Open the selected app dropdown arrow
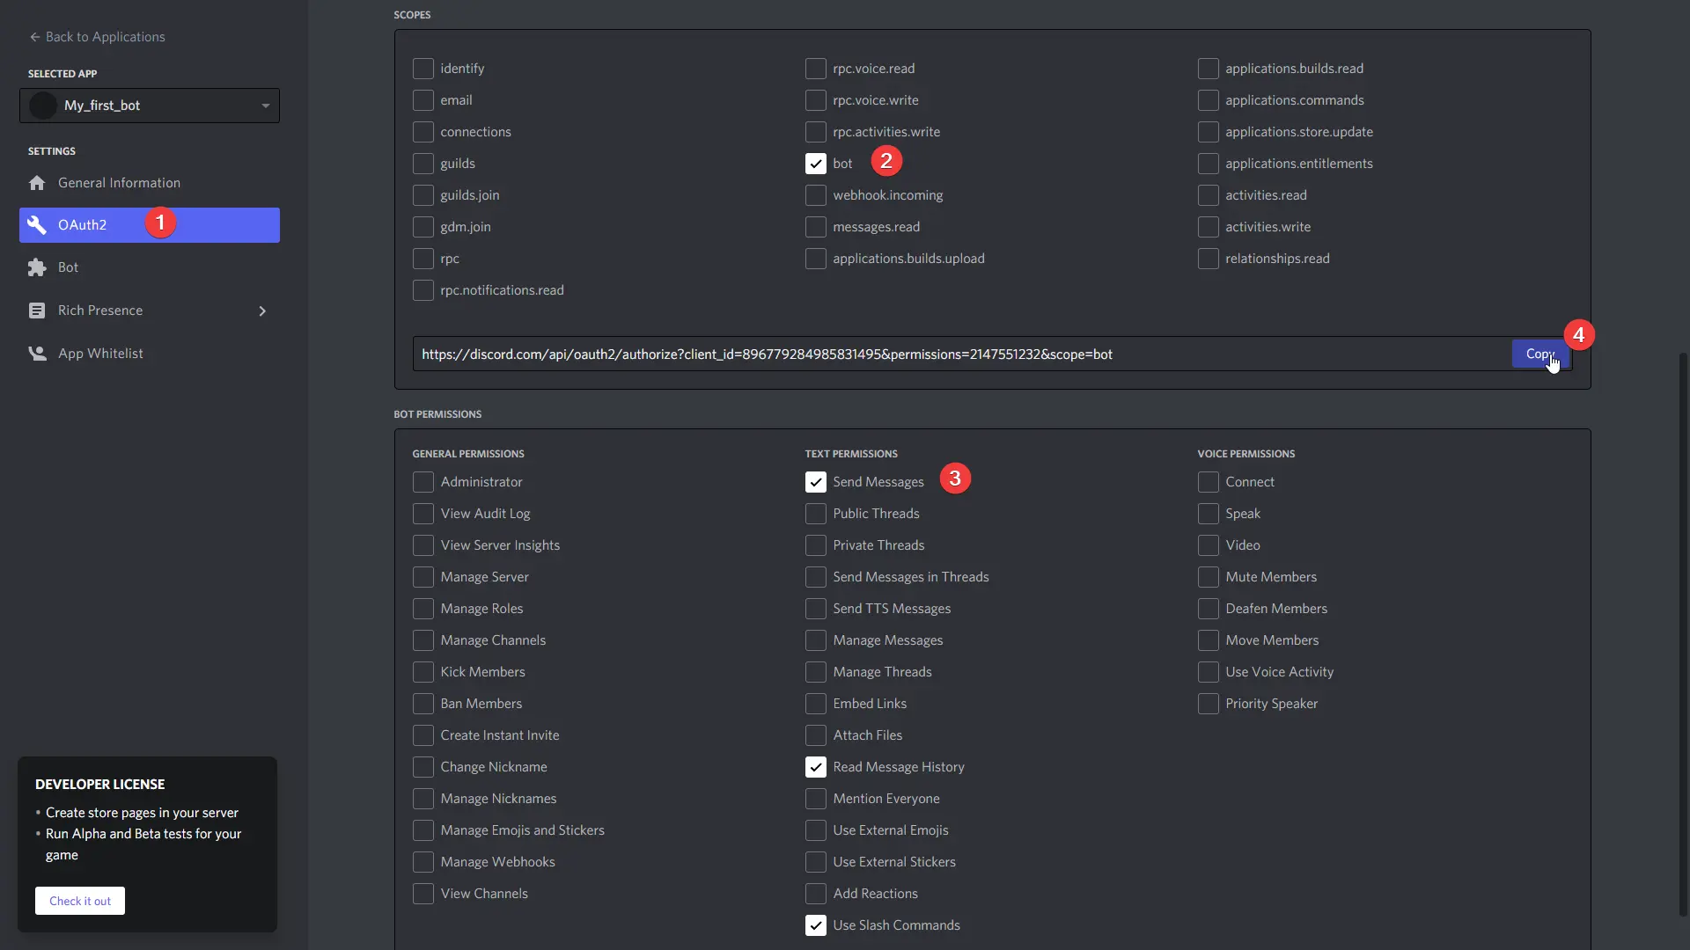1690x950 pixels. [265, 106]
